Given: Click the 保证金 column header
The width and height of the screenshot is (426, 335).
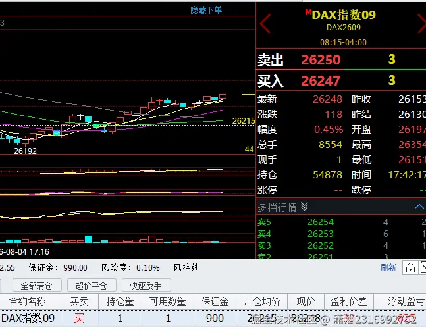Looking at the screenshot, I should 215,301.
